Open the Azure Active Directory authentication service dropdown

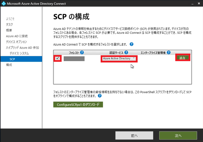(119, 58)
